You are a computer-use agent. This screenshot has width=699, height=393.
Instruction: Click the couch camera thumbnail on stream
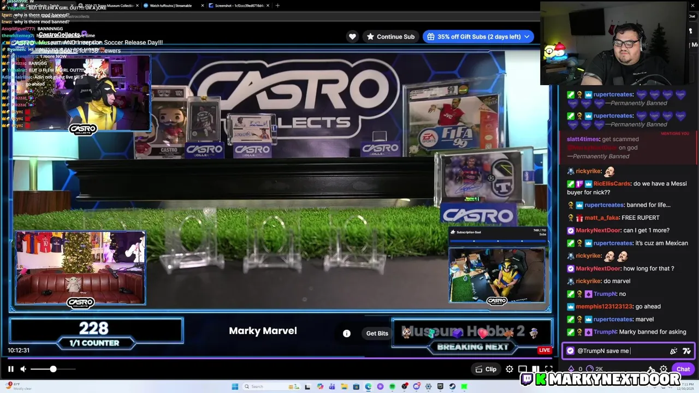(80, 268)
